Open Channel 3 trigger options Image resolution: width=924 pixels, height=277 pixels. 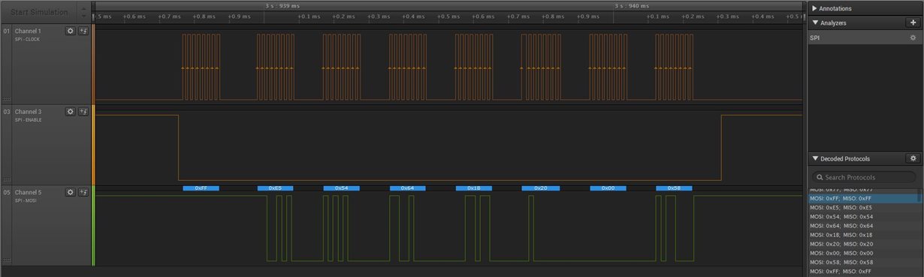(83, 111)
